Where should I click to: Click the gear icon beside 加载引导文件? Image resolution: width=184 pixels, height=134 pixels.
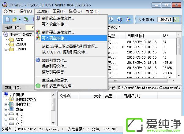coord(38,60)
